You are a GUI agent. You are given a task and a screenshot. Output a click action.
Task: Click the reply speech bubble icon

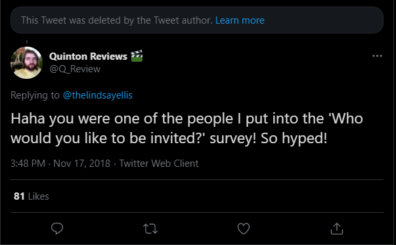coord(57,229)
